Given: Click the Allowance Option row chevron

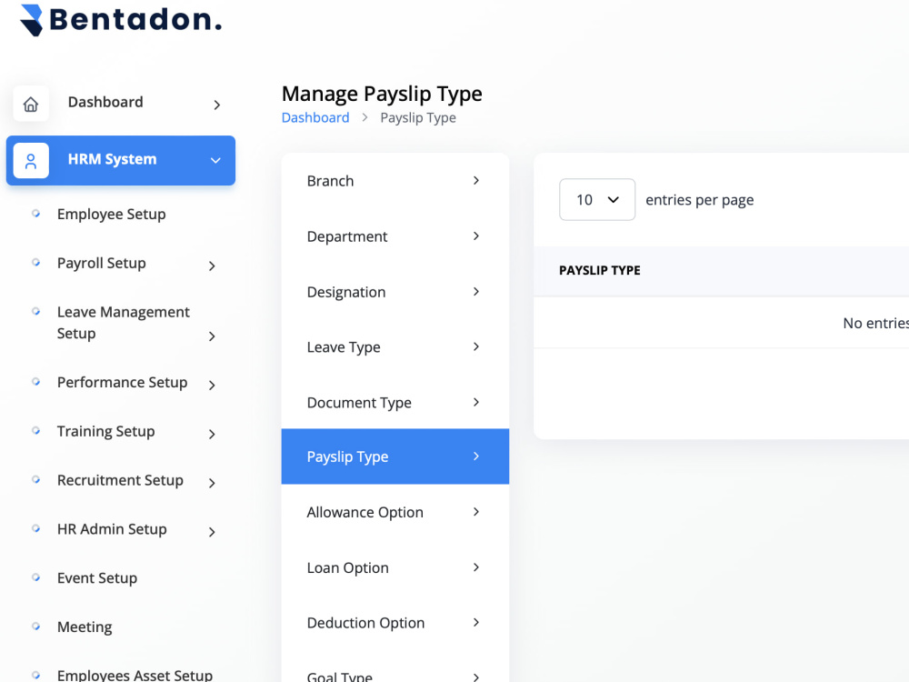Looking at the screenshot, I should (476, 511).
